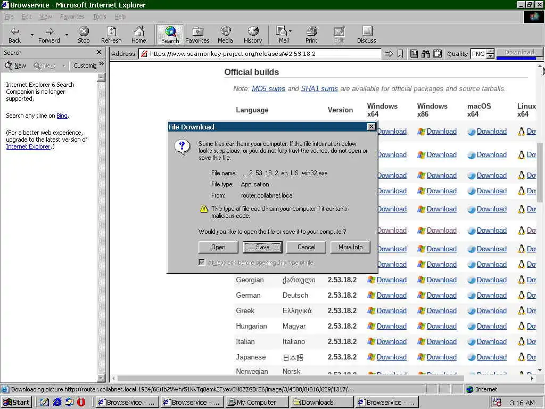545x409 pixels.
Task: Click German row Windows x64 Download link
Action: [x=391, y=295]
